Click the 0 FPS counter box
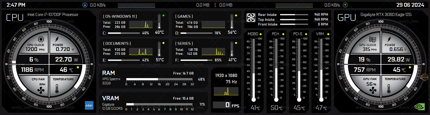The image size is (430, 115). click(222, 105)
